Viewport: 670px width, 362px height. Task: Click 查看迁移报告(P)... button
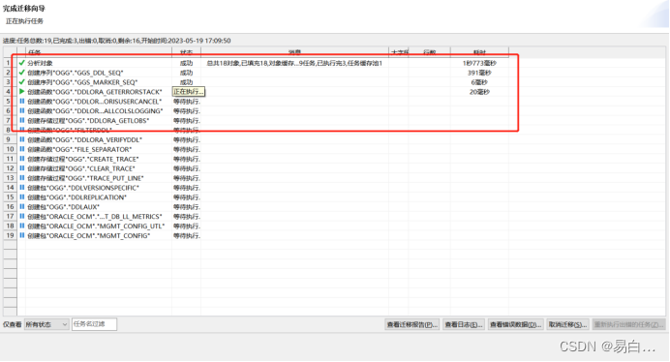point(411,325)
